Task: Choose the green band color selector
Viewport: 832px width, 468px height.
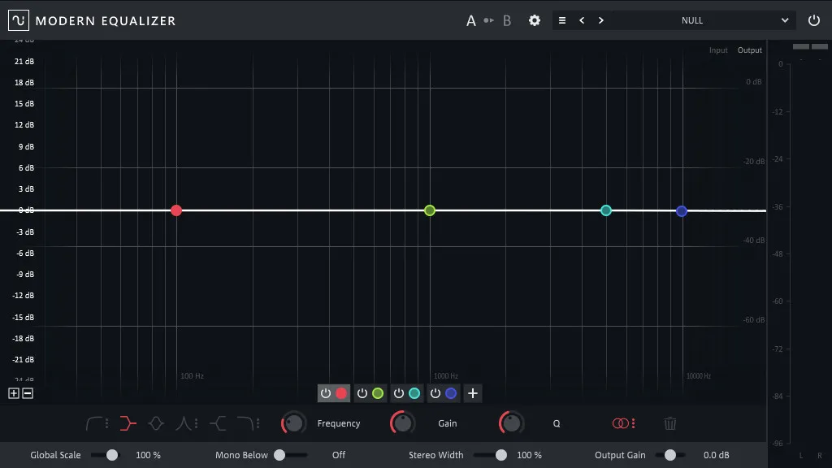Action: pos(378,393)
